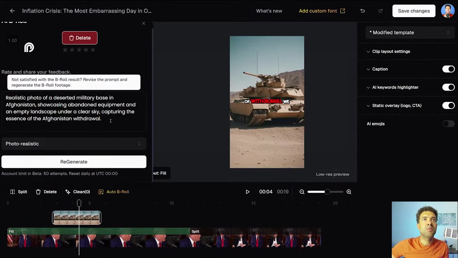Click the timeline toolbar Delete tool
This screenshot has height=258, width=458.
coord(46,192)
